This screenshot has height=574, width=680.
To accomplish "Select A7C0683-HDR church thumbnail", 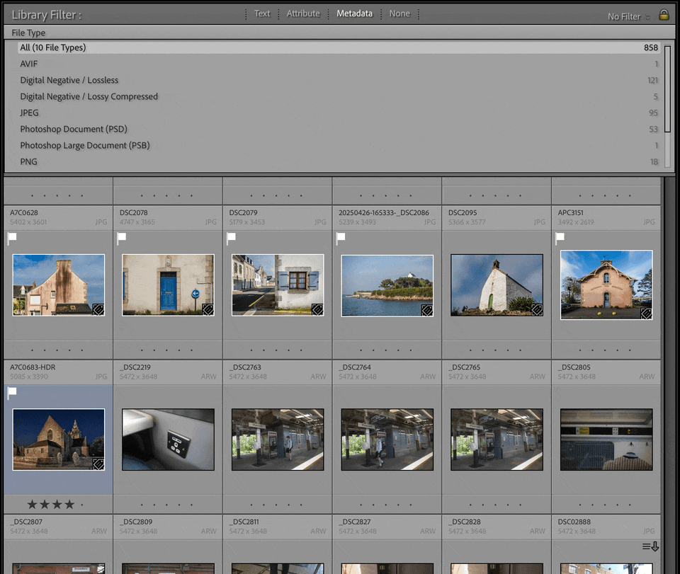I will click(59, 440).
